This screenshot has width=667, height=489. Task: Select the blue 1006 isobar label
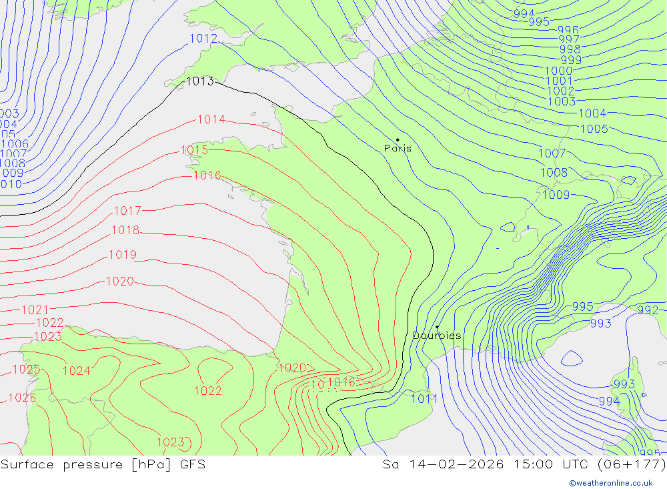click(15, 144)
